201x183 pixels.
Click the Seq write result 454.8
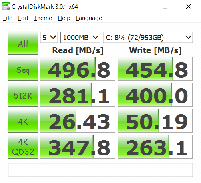click(155, 69)
